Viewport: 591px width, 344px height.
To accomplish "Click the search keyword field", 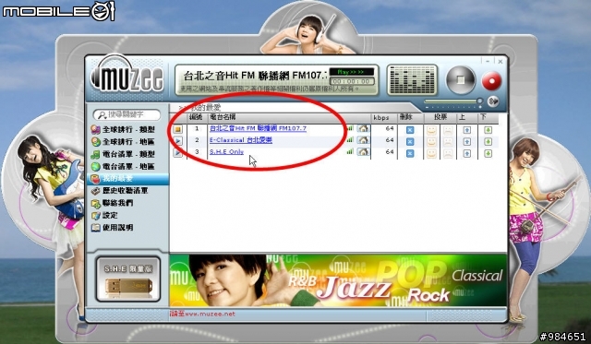I will click(x=127, y=114).
